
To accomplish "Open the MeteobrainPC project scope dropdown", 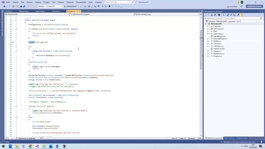I will point(37,14).
